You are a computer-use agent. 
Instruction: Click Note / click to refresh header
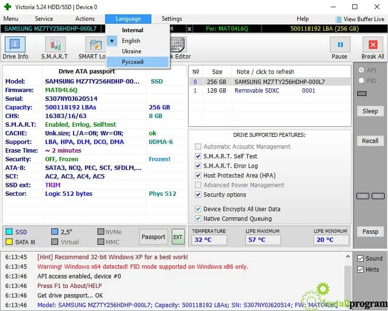[x=265, y=72]
